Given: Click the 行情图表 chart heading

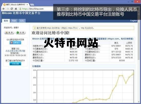Looking at the screenshot, I should tap(36, 66).
